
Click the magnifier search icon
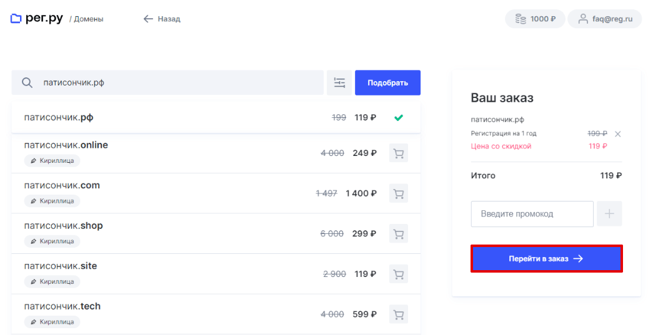pyautogui.click(x=27, y=83)
